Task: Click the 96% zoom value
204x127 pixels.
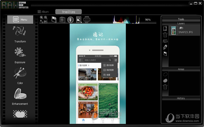Action: coord(148,20)
